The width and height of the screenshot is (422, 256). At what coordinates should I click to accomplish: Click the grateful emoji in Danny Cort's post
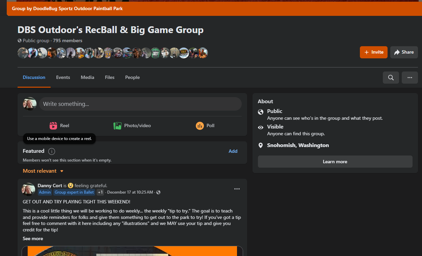tap(71, 186)
